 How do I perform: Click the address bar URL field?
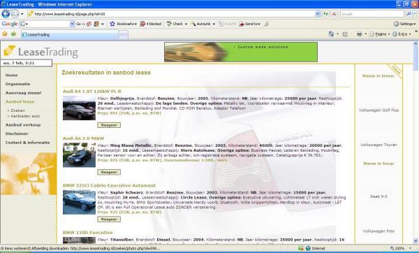click(x=171, y=14)
